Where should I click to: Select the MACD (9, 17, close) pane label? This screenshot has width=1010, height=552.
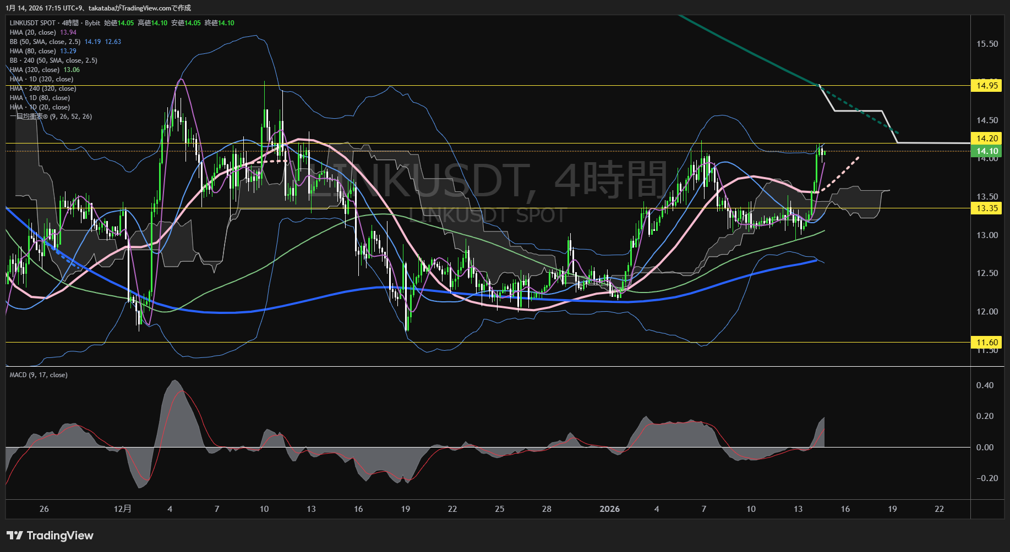[39, 375]
